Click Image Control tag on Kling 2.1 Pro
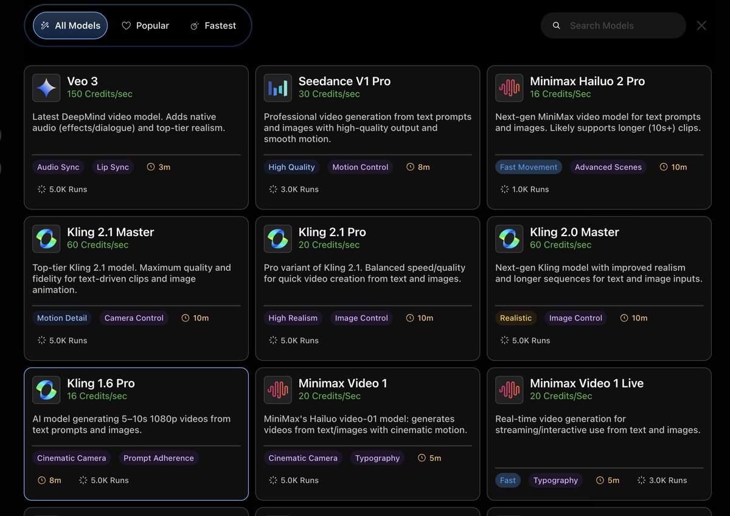 click(x=361, y=318)
